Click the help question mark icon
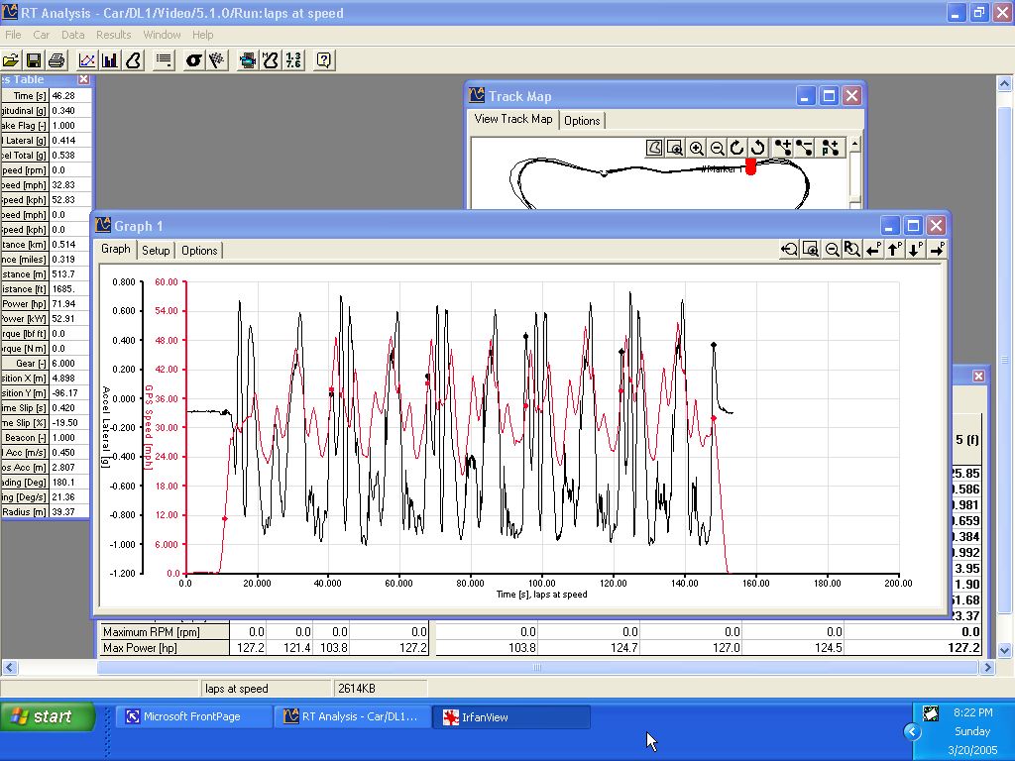This screenshot has height=761, width=1015. 323,60
